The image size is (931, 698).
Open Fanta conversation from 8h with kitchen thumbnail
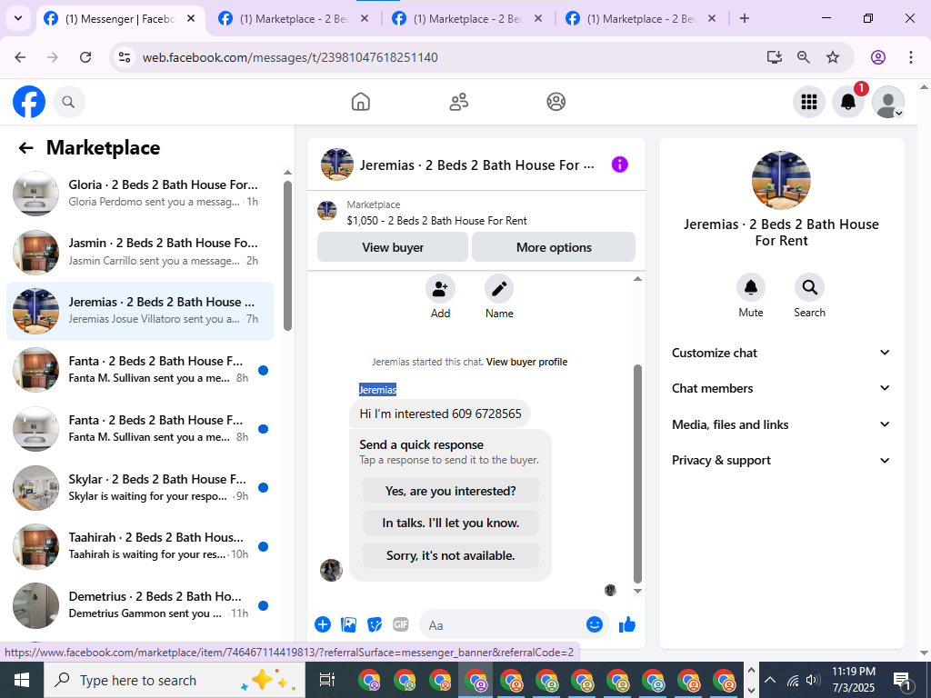pos(141,370)
